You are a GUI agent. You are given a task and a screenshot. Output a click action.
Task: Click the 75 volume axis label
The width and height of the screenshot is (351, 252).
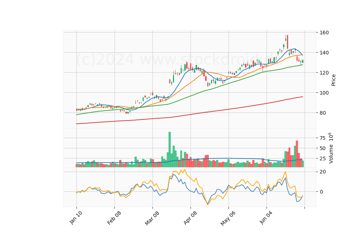tap(322, 138)
